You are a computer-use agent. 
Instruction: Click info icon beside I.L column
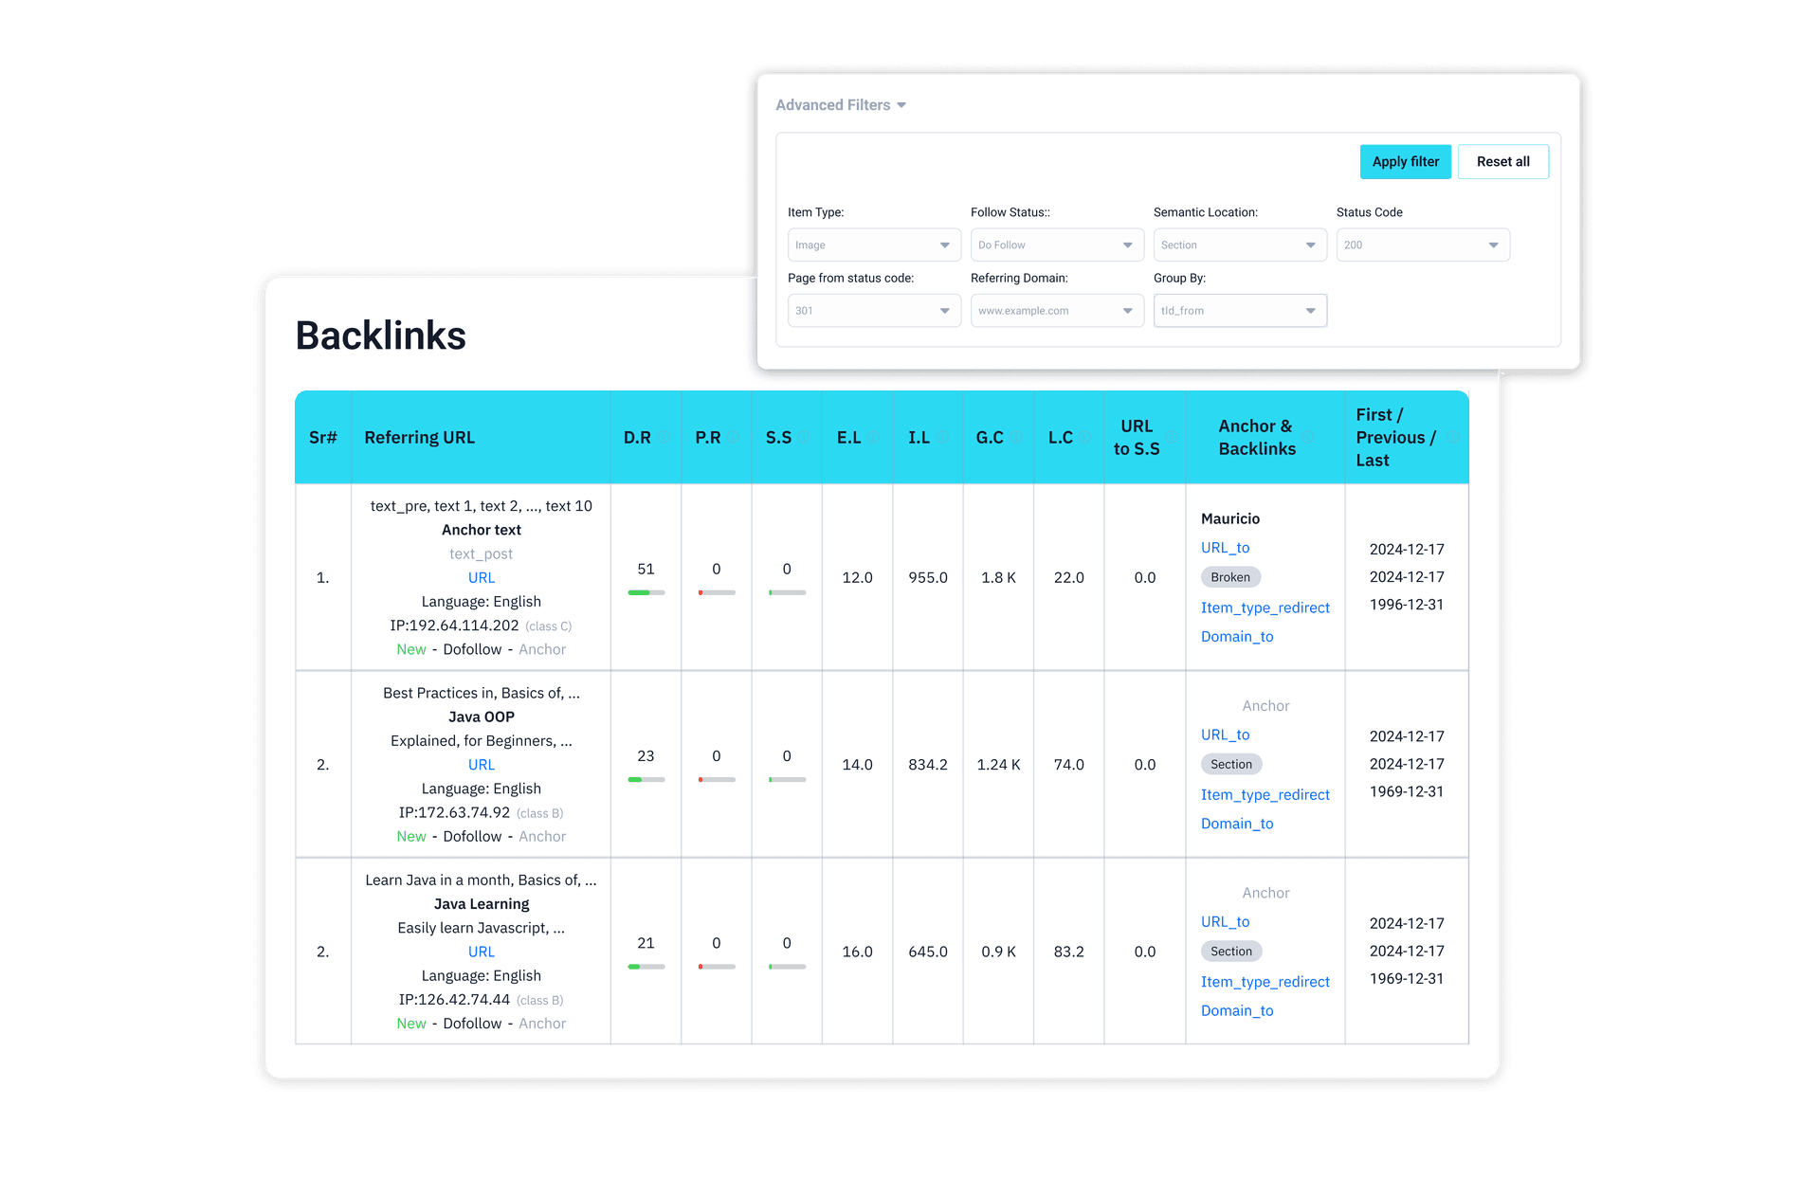pos(943,438)
